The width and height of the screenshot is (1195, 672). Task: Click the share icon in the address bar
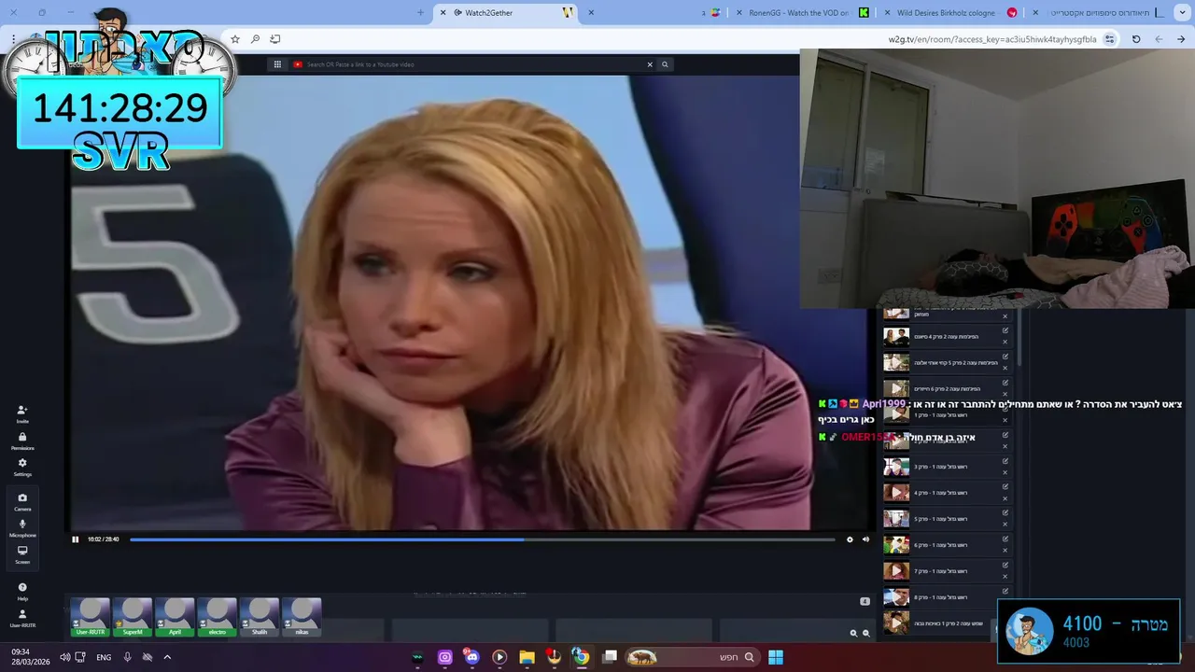274,39
